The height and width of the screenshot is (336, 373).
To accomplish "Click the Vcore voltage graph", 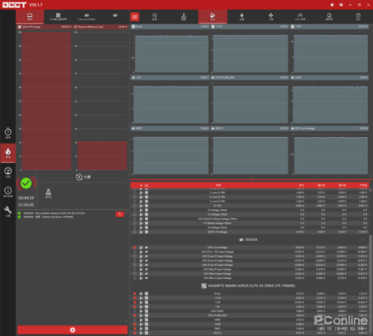I will pos(171,53).
